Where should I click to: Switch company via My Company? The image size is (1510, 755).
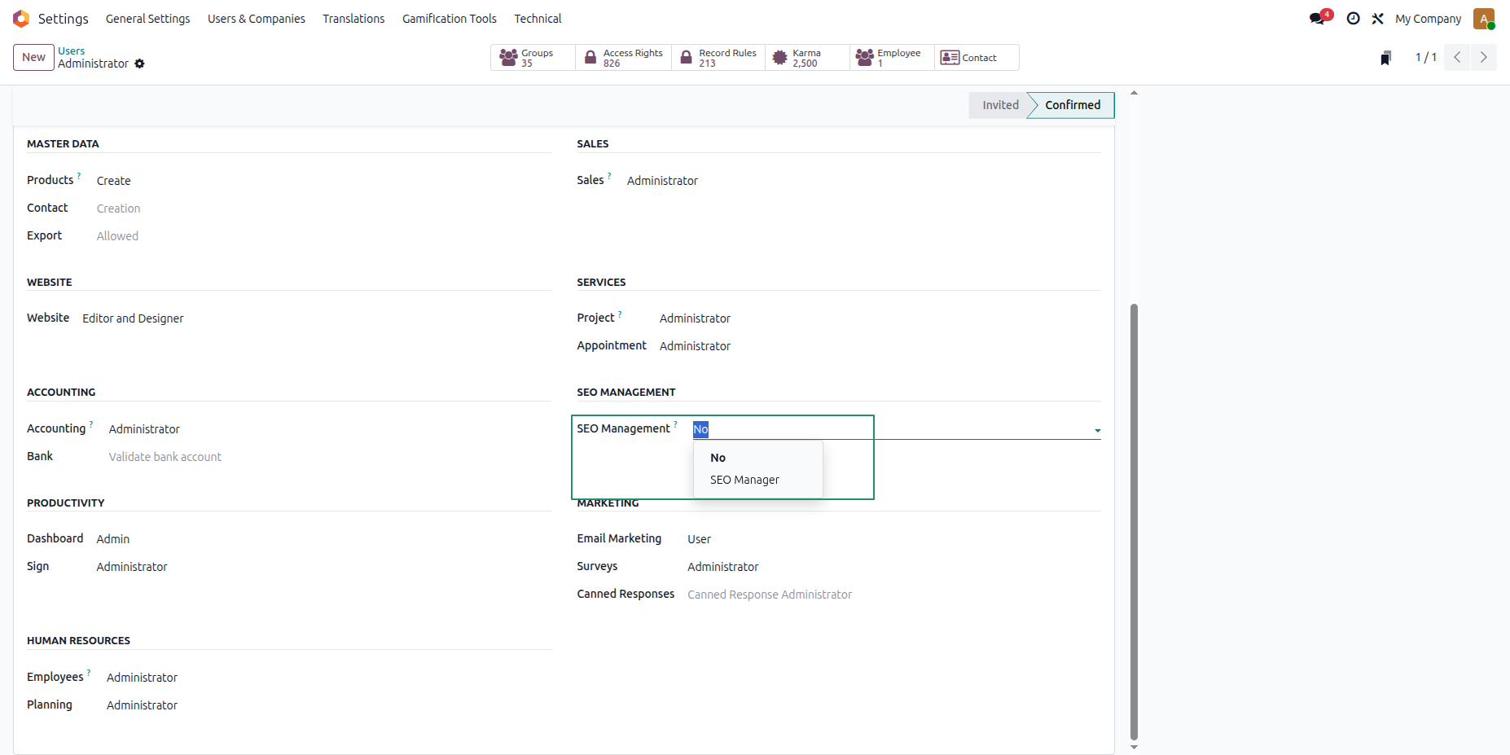point(1428,18)
